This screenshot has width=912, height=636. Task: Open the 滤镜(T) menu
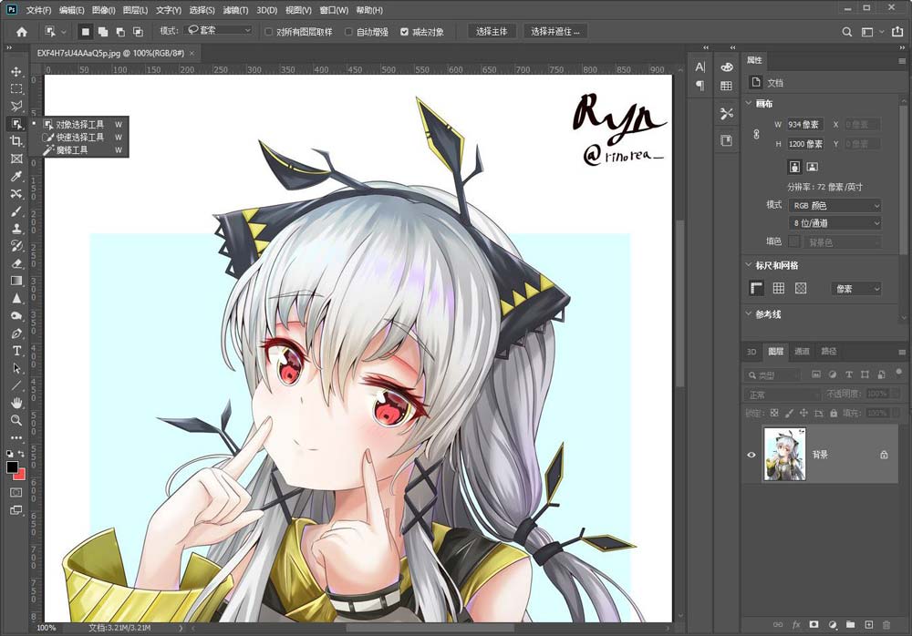click(235, 10)
